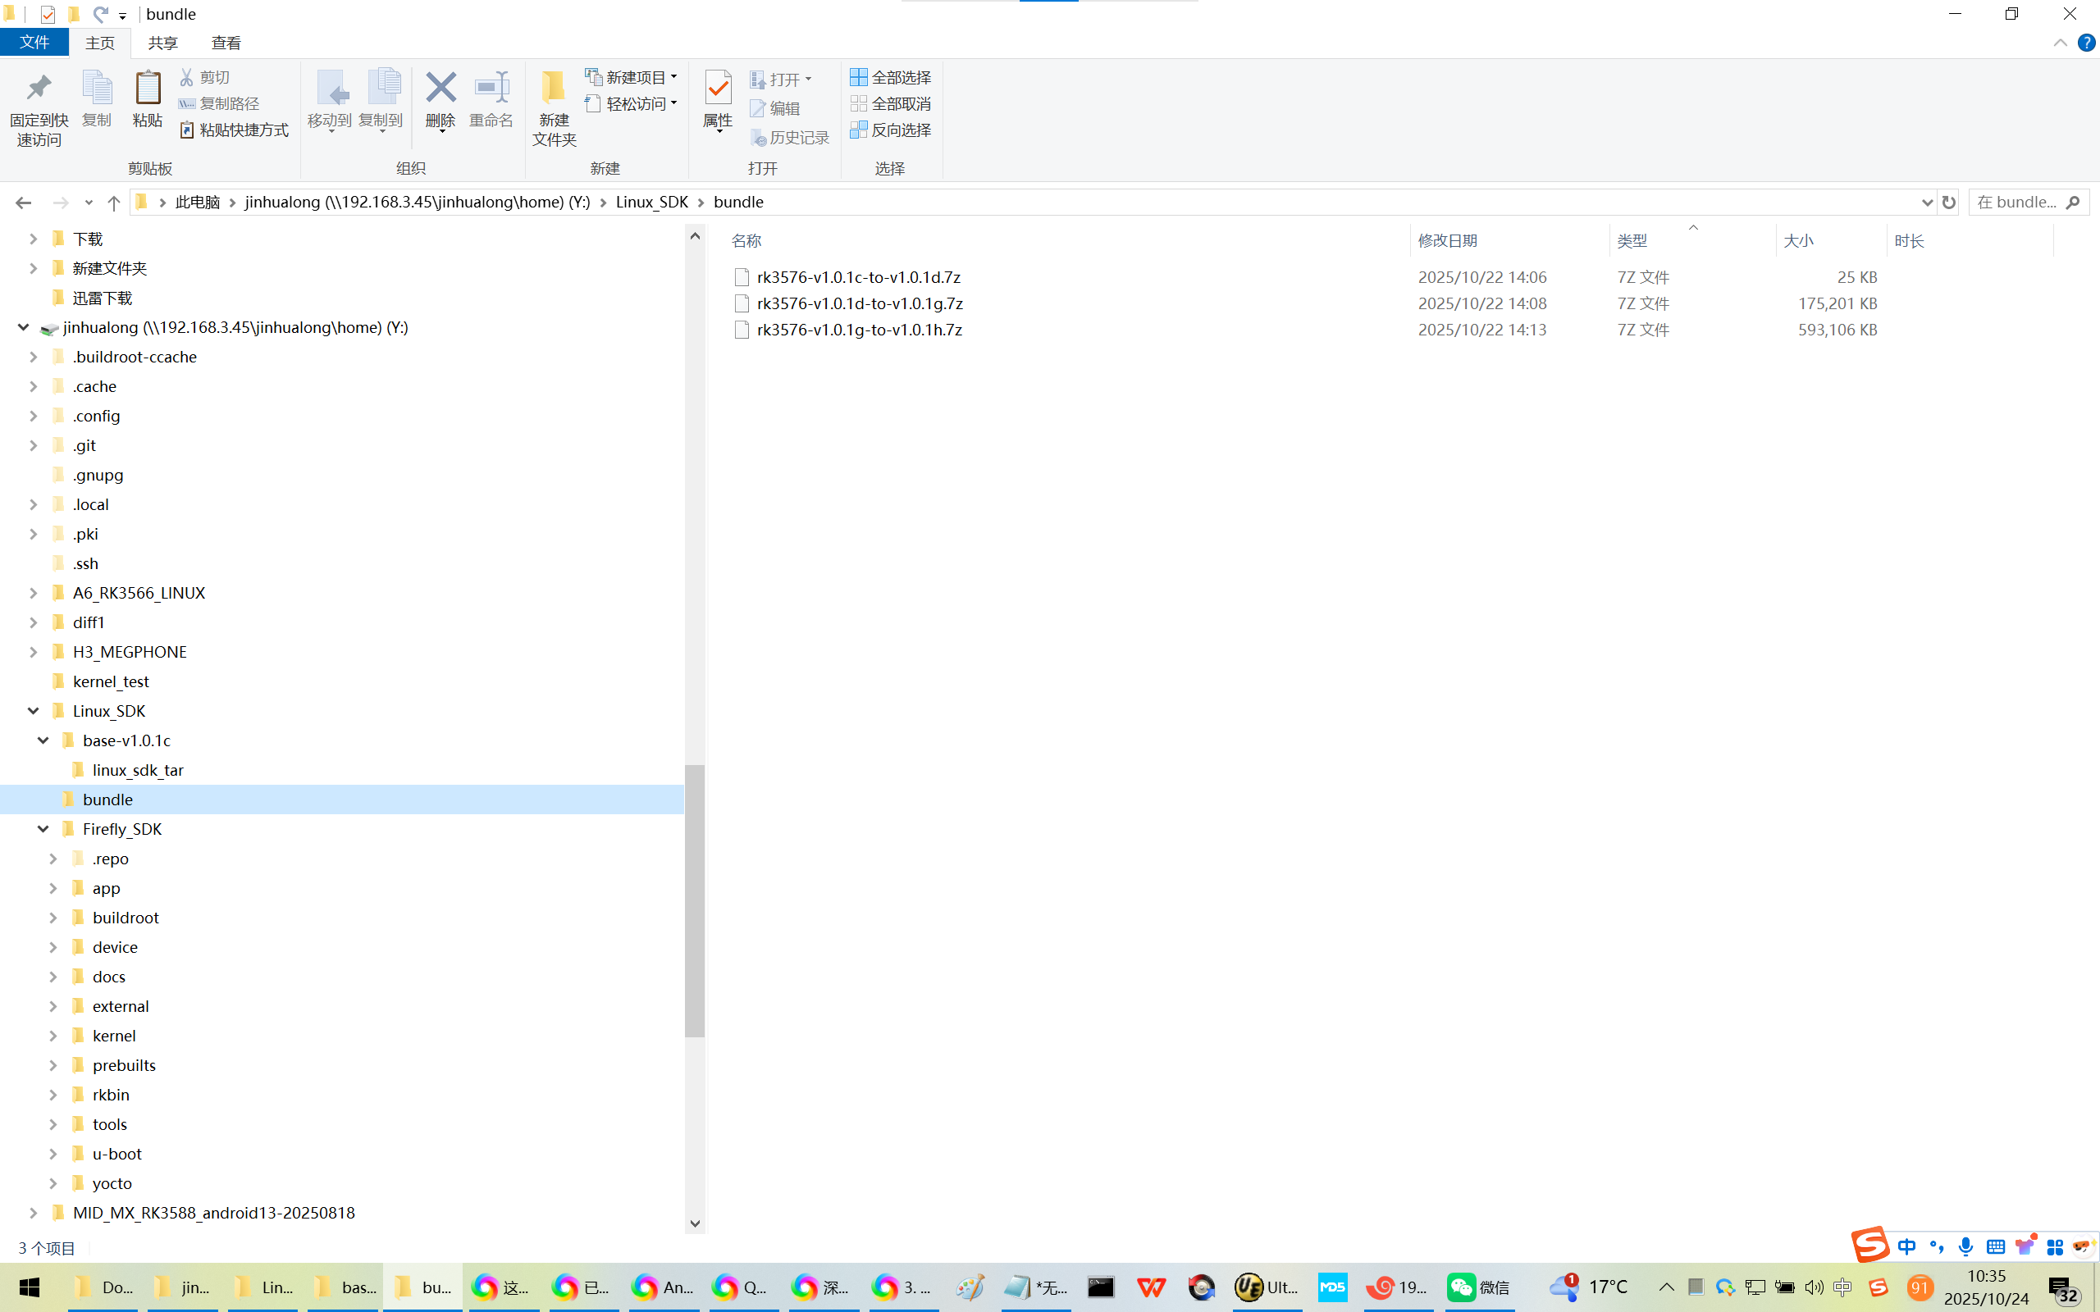Click the navigation pane vertical scrollbar thumb
The width and height of the screenshot is (2100, 1312).
694,900
